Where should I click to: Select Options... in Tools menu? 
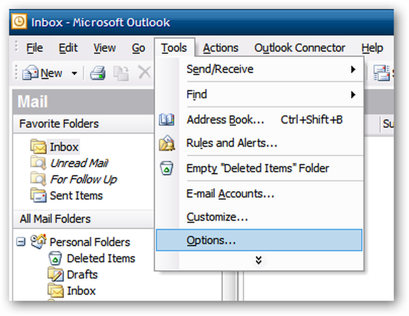tap(259, 240)
